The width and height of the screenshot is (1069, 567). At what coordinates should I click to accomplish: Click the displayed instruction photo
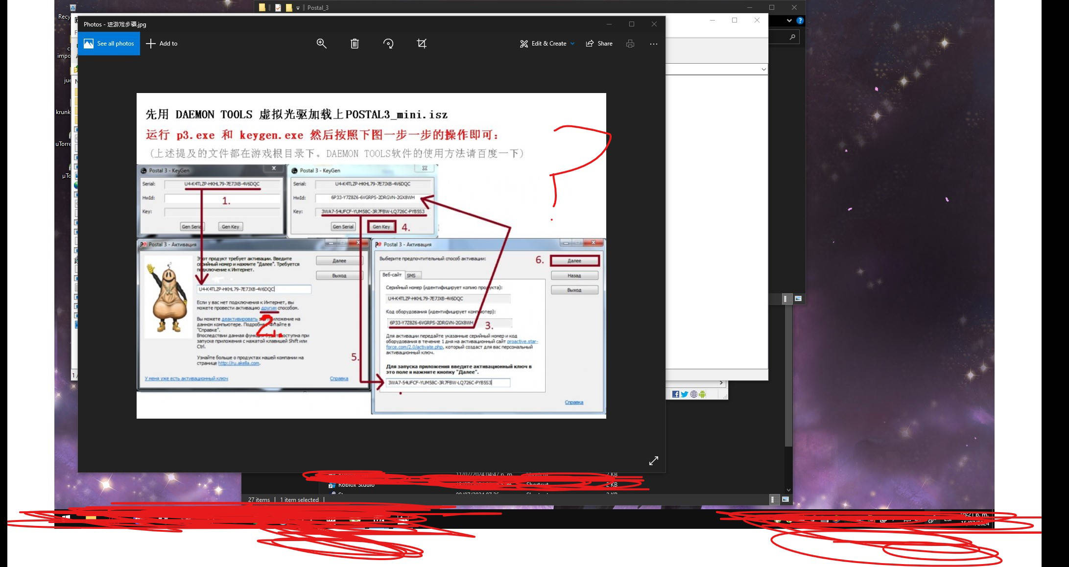point(371,256)
